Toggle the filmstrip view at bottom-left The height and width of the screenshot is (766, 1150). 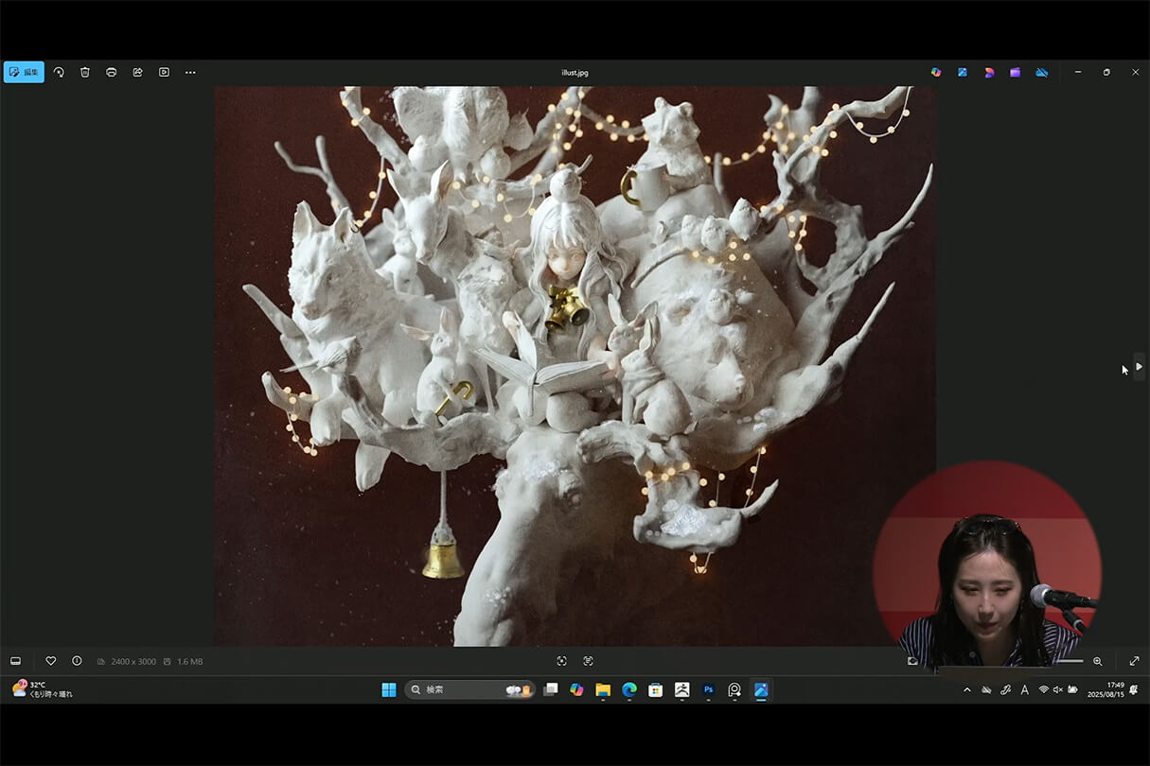pos(15,661)
